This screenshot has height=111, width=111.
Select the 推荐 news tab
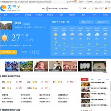pos(84,80)
